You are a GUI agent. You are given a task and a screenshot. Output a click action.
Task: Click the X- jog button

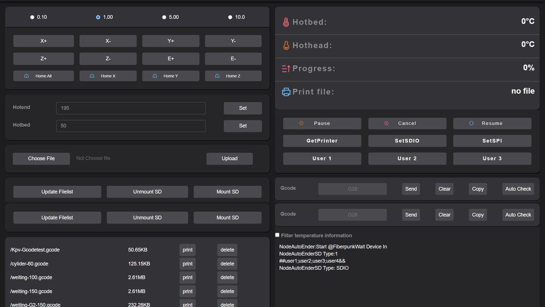(108, 41)
